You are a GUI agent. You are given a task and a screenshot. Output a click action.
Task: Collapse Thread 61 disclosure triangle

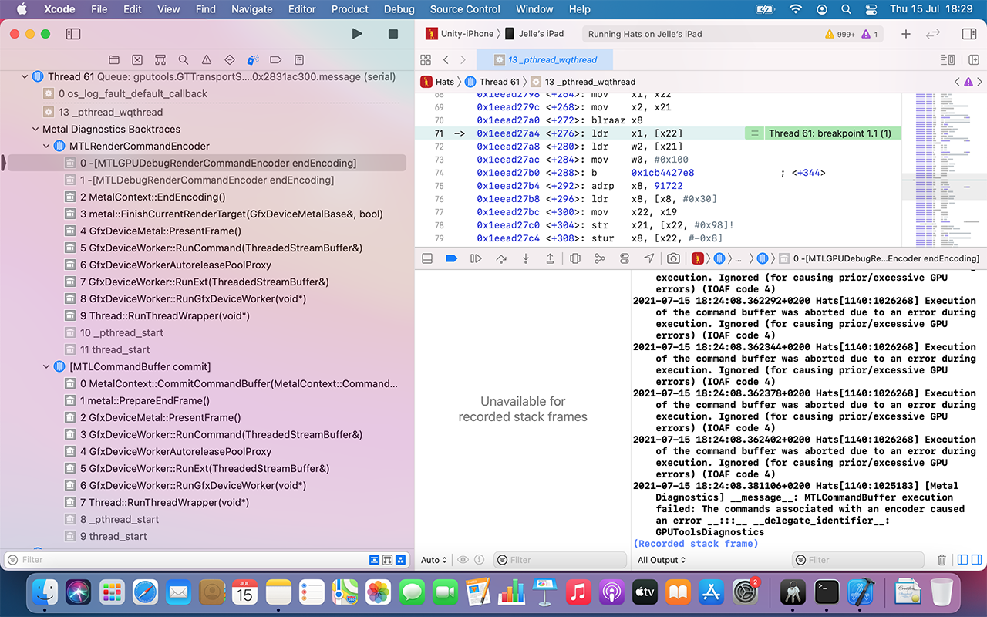point(25,76)
